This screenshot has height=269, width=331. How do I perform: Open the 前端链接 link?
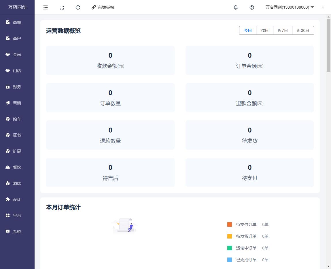103,7
